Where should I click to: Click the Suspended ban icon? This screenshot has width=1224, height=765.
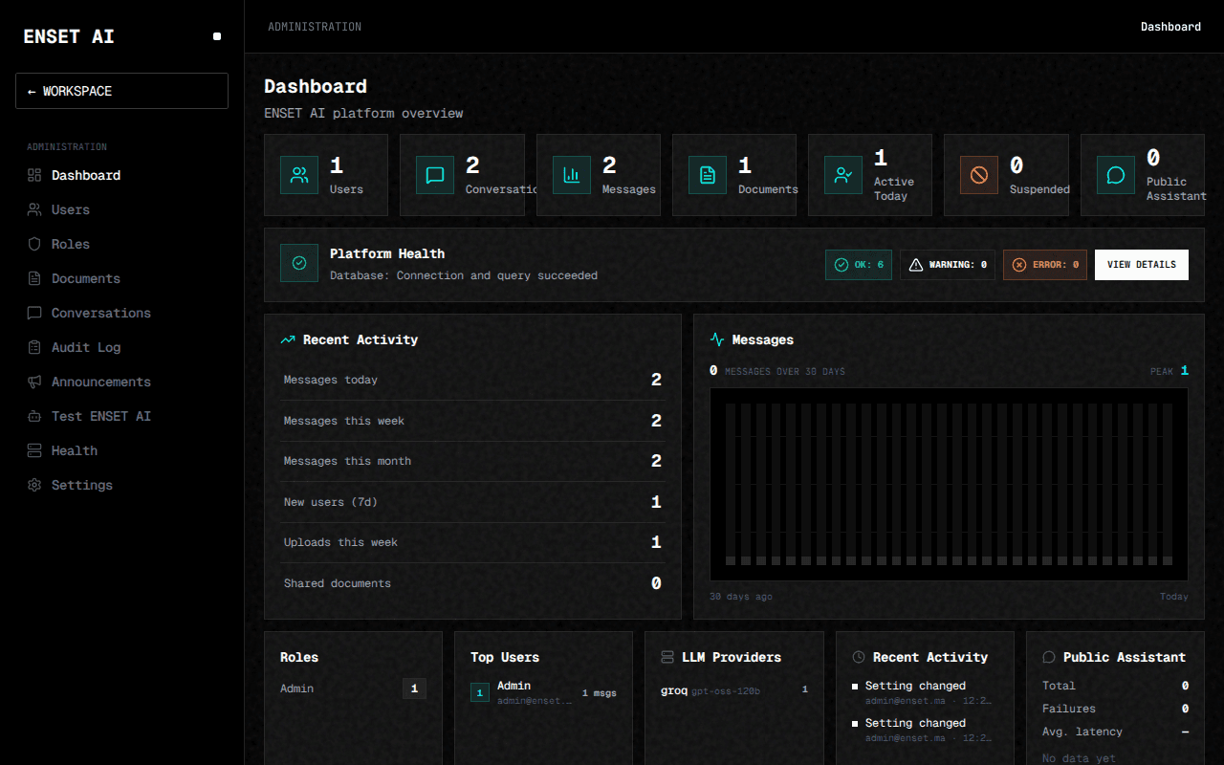[979, 175]
